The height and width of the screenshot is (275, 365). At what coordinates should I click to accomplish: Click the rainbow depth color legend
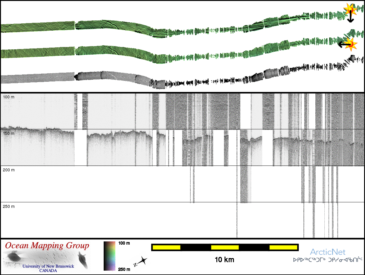[x=110, y=256]
